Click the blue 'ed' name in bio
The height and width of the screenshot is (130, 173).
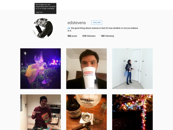coord(69,28)
